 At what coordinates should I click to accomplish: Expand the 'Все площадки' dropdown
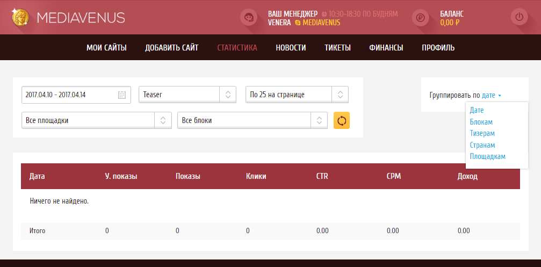(97, 120)
